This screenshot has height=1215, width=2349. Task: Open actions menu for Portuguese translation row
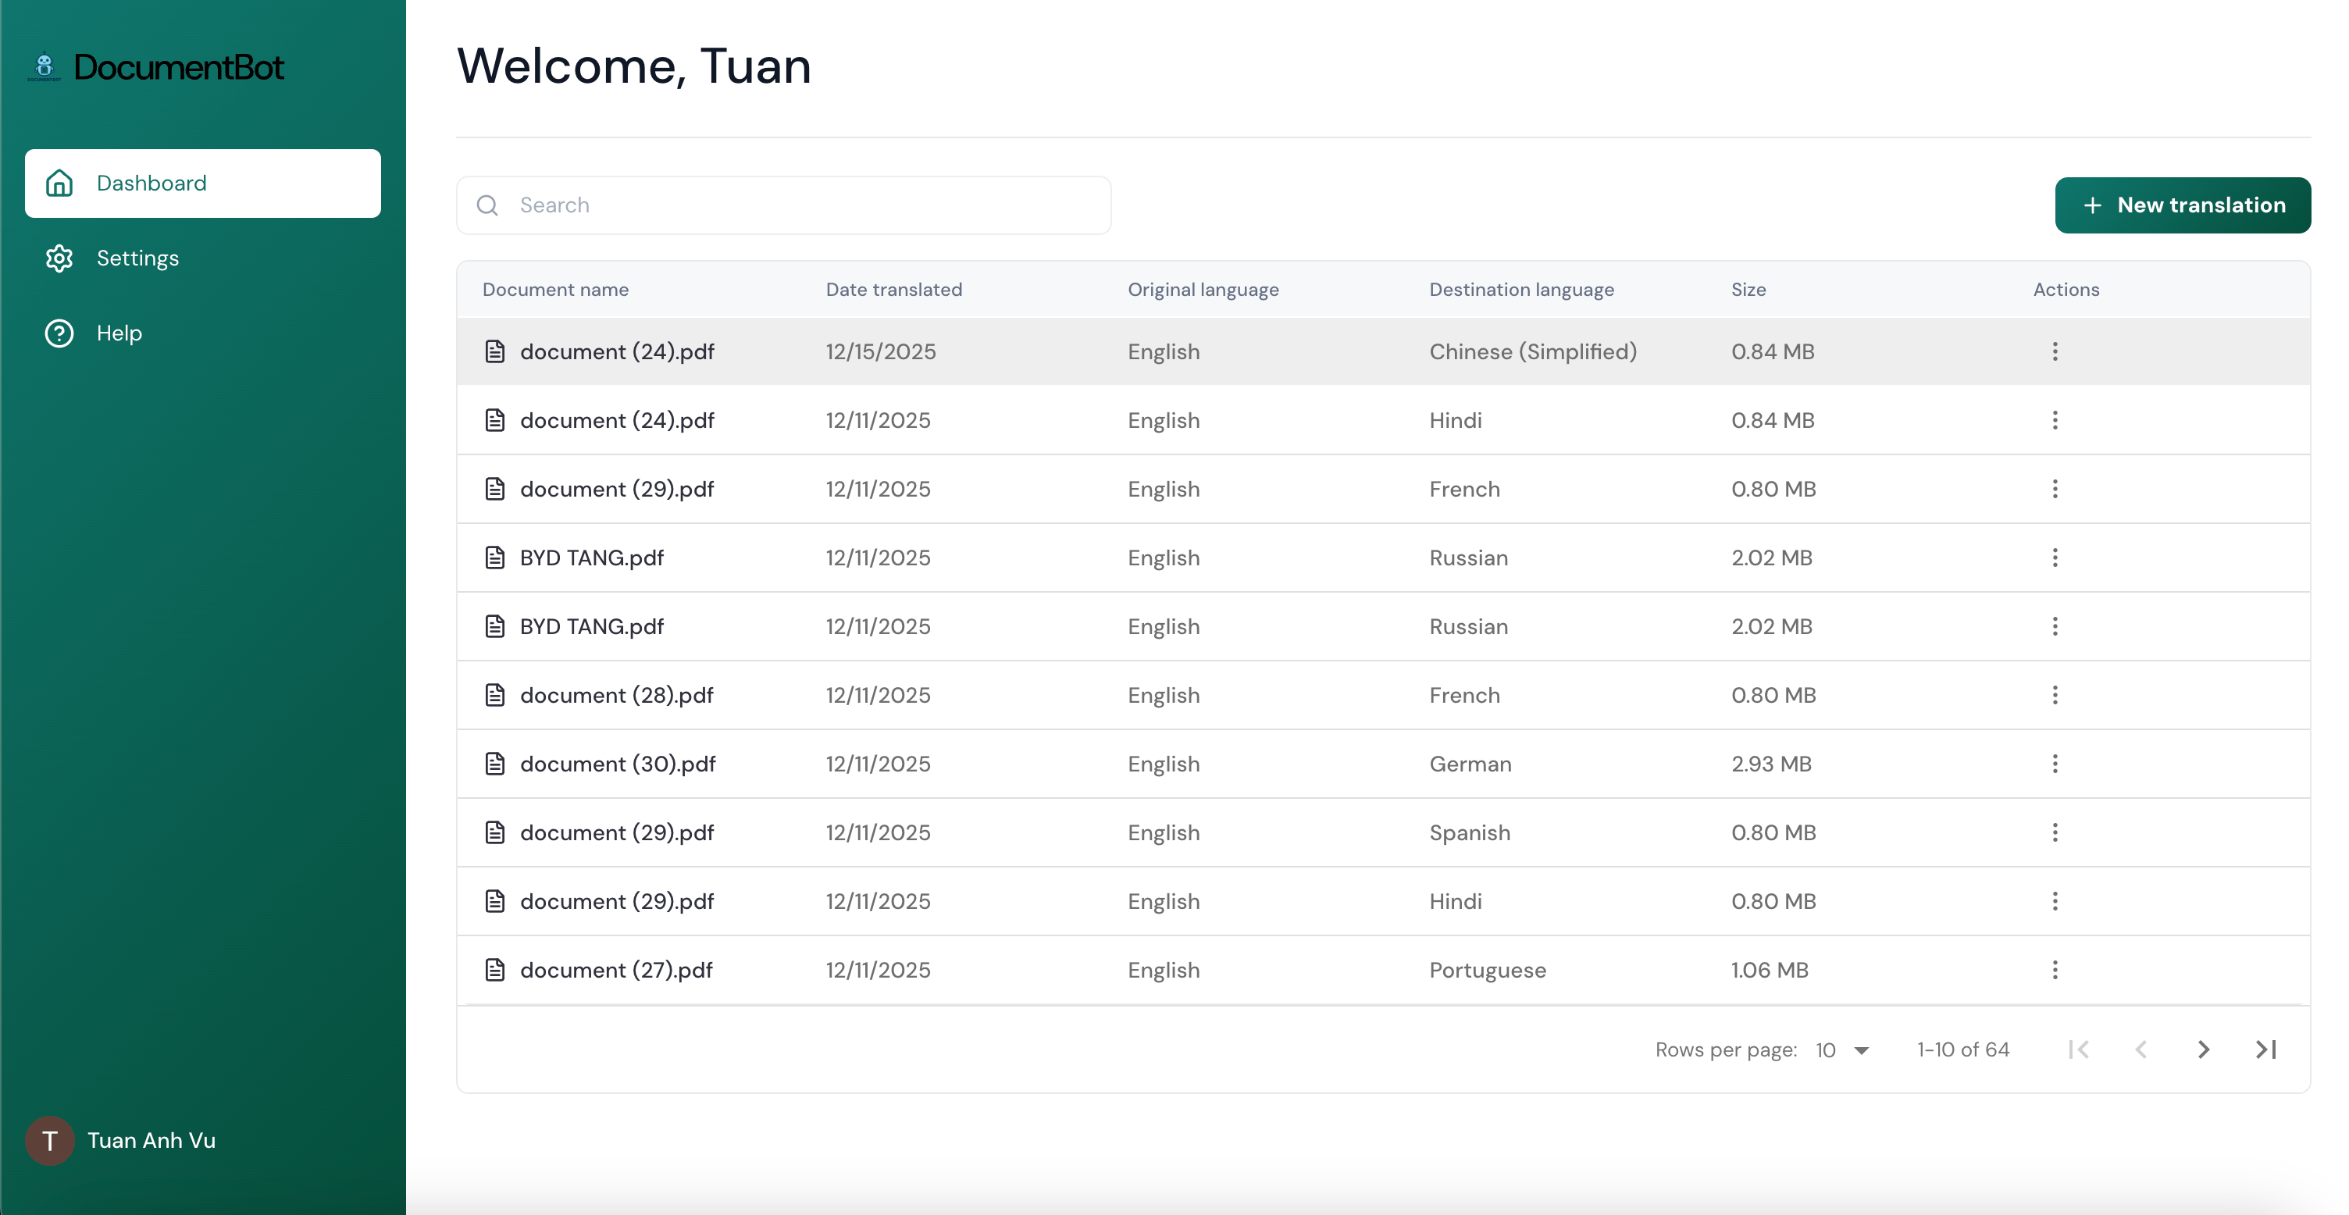2055,970
